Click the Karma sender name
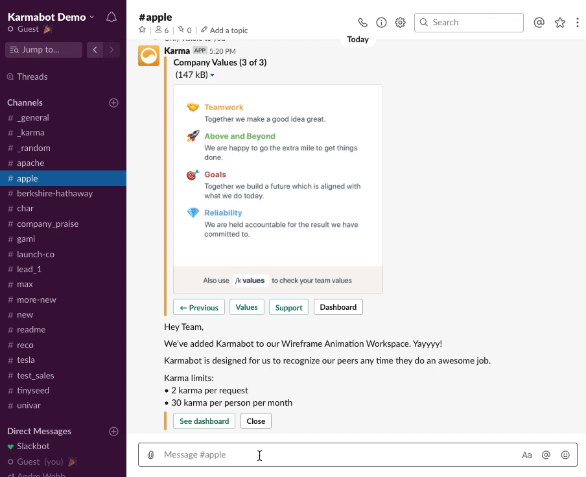 177,51
